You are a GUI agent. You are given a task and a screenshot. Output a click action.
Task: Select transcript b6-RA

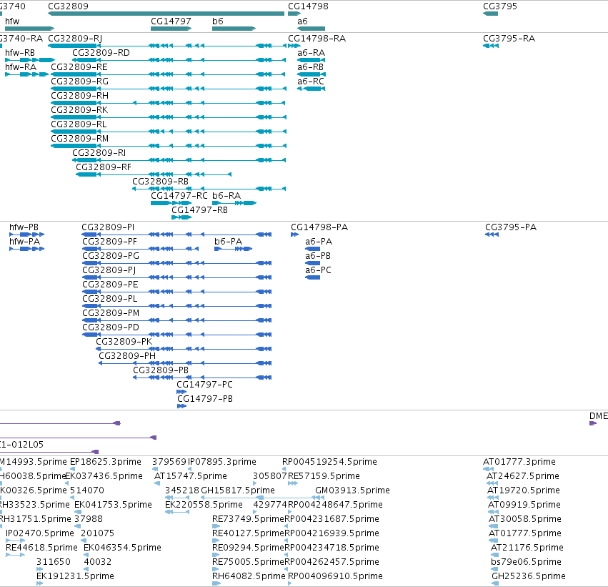[234, 203]
